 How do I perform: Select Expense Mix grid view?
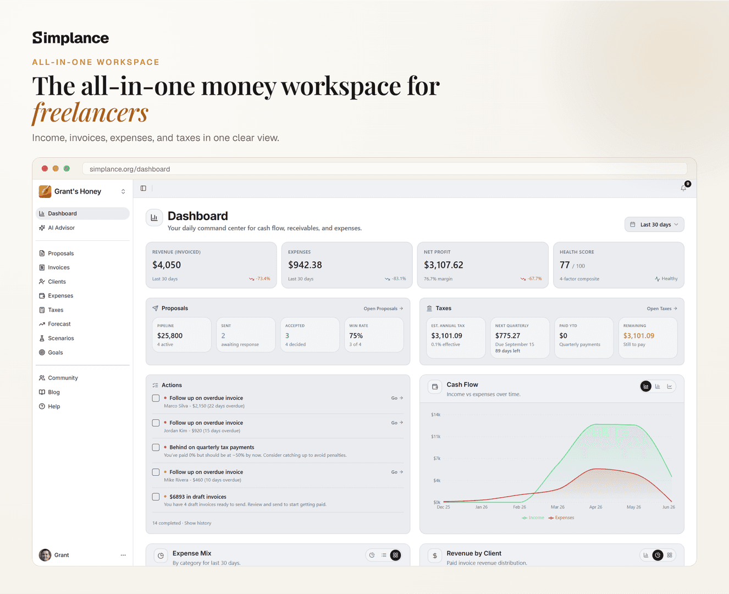pyautogui.click(x=395, y=555)
